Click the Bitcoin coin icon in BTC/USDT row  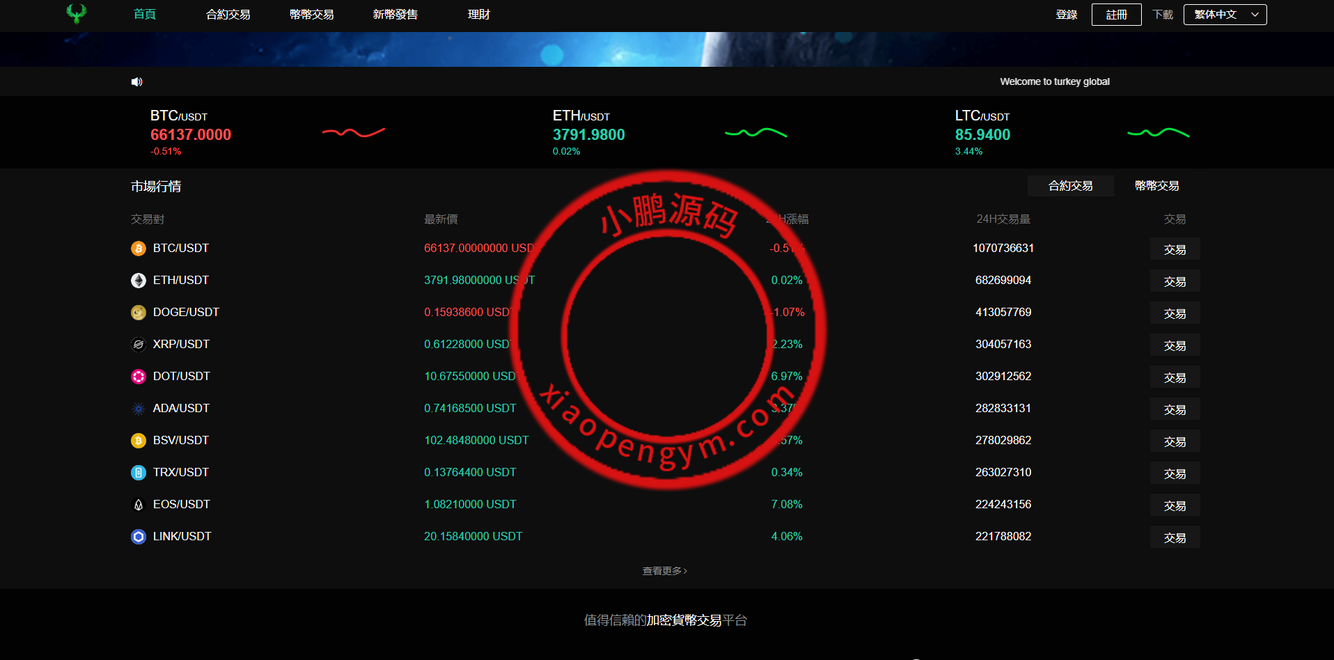click(139, 249)
